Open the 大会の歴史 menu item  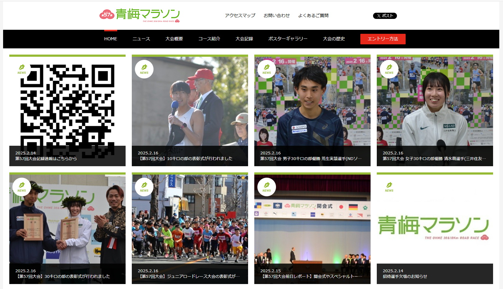tap(334, 39)
